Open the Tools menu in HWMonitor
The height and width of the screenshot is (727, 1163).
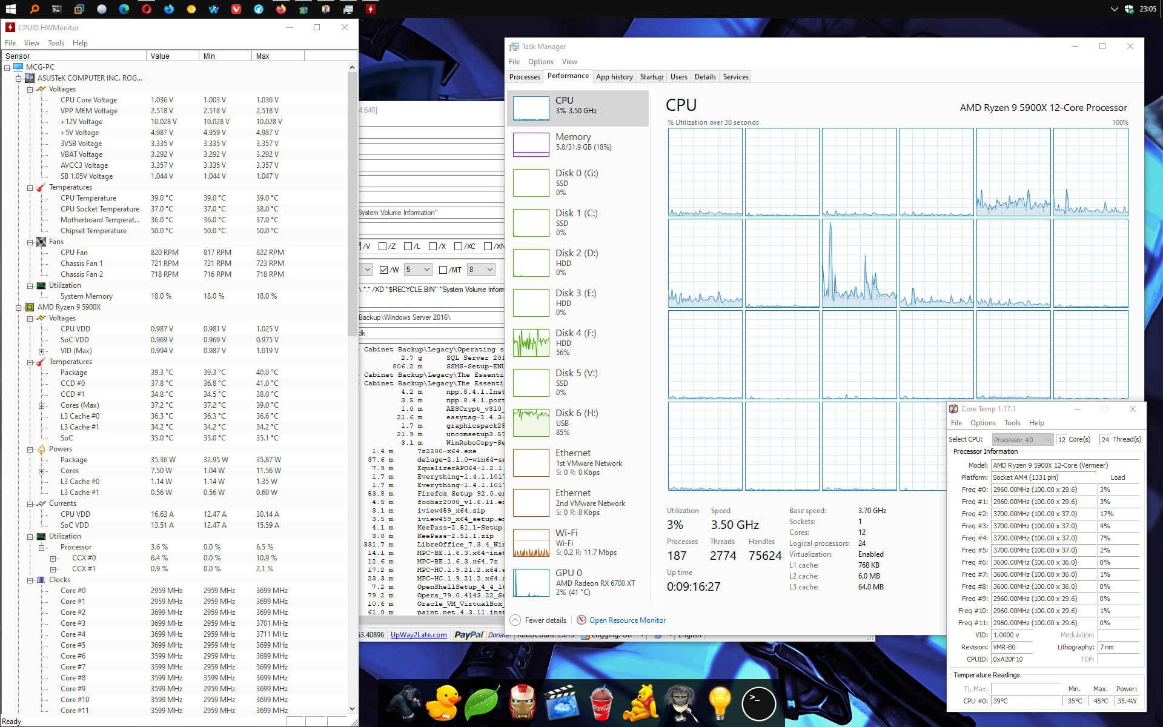tap(56, 43)
